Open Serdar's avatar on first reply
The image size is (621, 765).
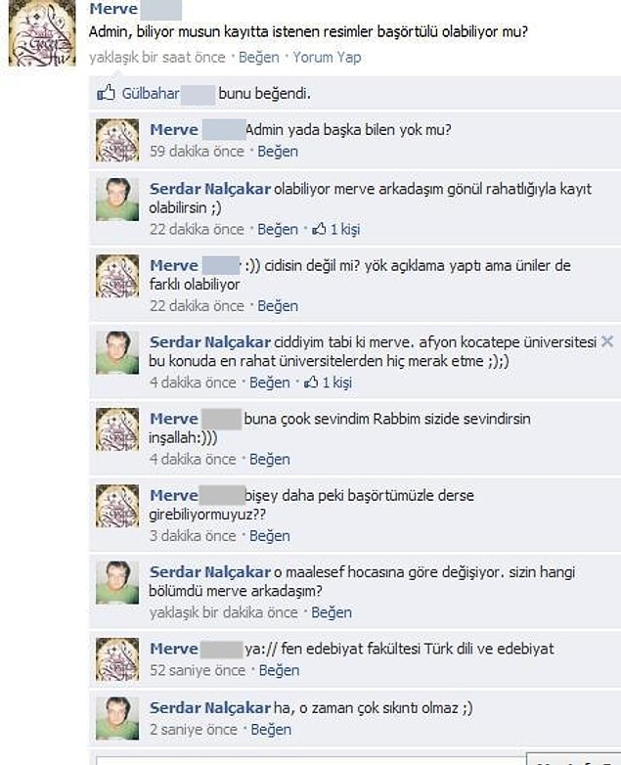point(117,199)
